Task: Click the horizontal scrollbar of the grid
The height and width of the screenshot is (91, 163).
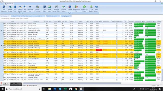Action: coord(72,83)
